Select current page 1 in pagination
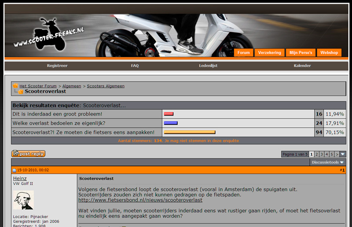The height and width of the screenshot is (227, 352). coord(312,154)
